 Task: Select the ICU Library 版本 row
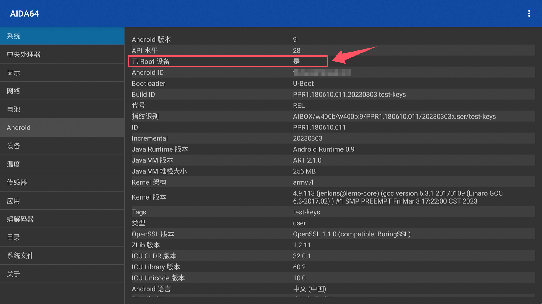333,267
